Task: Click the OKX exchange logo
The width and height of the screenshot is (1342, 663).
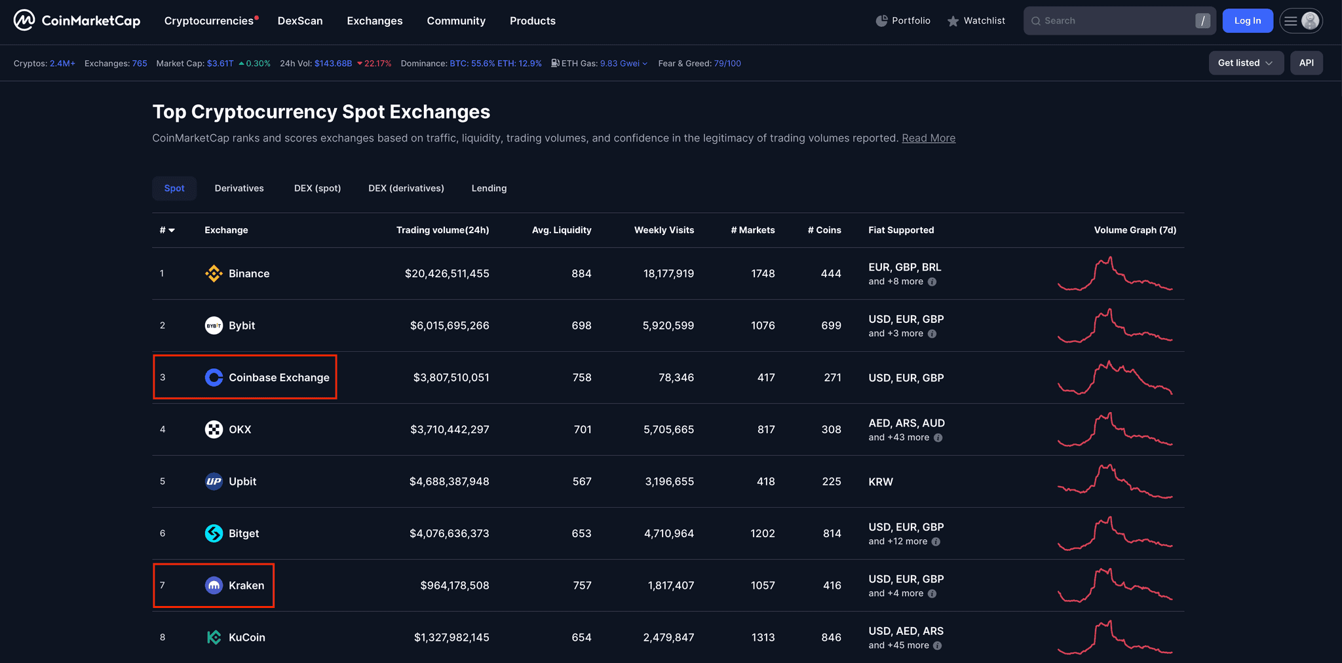Action: pos(214,430)
